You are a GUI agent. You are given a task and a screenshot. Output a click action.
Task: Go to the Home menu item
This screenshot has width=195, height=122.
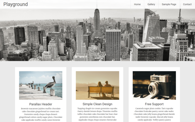[137, 4]
